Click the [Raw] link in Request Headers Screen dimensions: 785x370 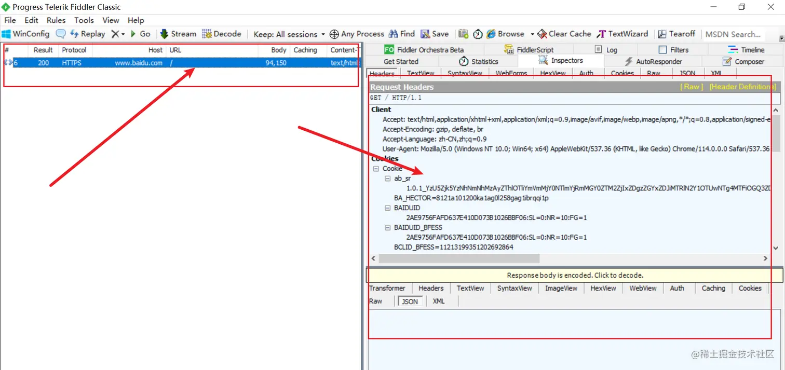(692, 87)
